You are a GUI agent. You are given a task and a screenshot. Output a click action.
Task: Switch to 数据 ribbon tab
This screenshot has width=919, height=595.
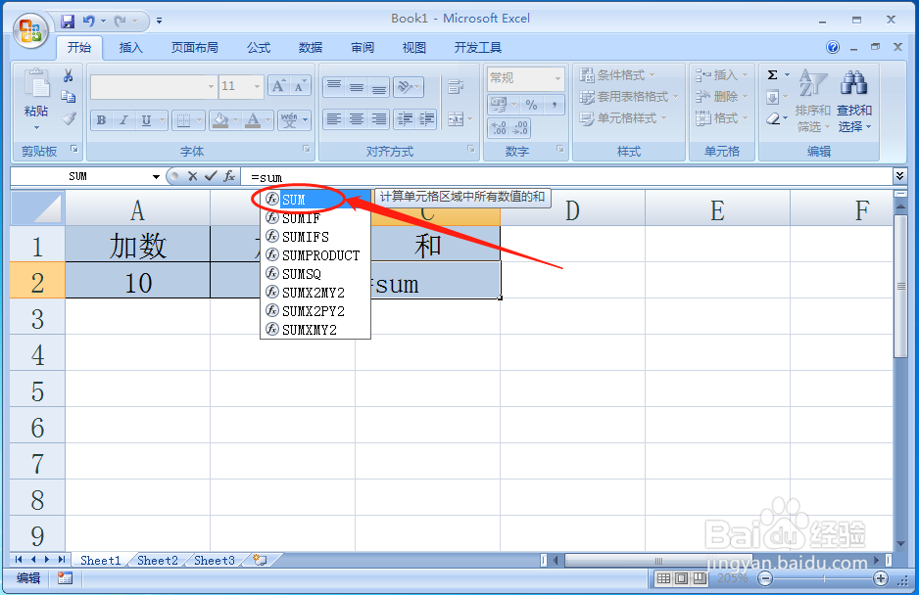click(x=311, y=47)
